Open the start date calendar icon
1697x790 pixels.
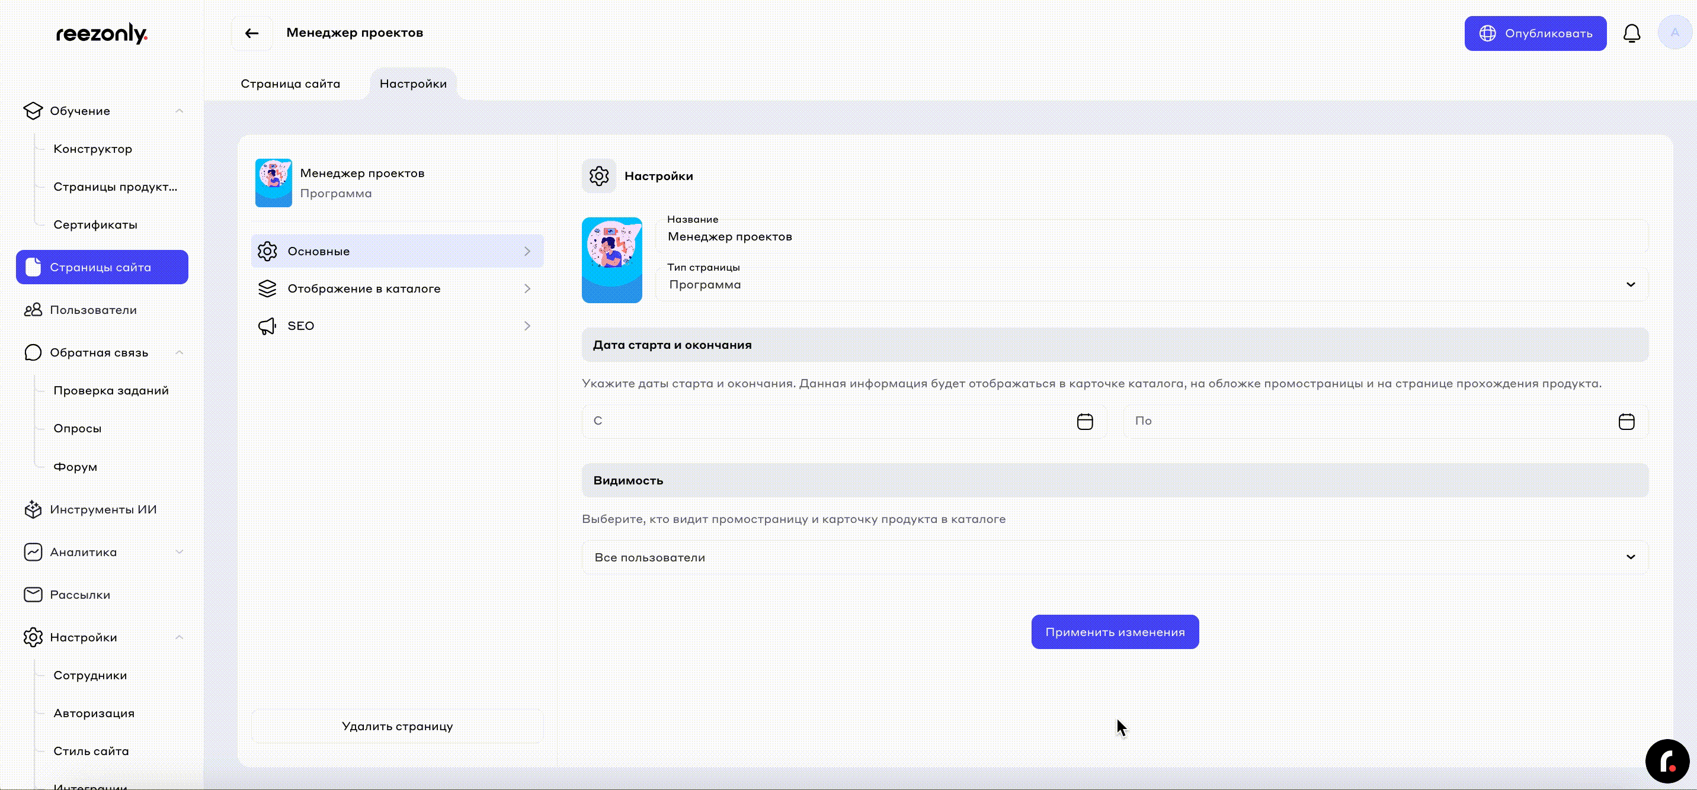point(1084,421)
